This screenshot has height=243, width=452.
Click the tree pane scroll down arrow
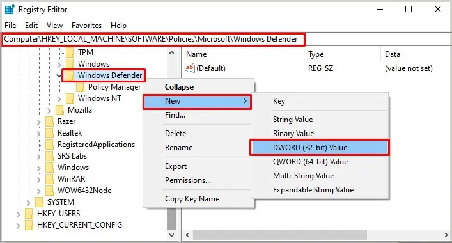coord(172,235)
